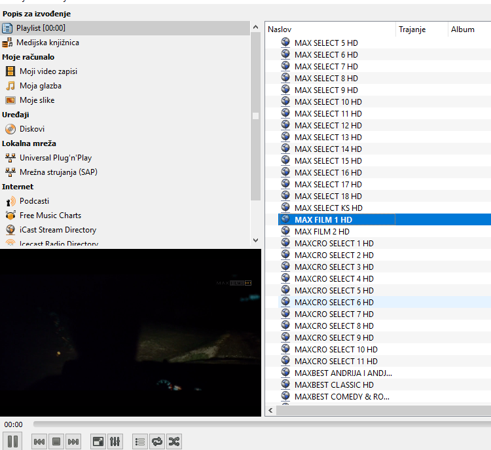Select Diskovi under Uređaji
Screen dimensions: 491x450
(x=32, y=129)
